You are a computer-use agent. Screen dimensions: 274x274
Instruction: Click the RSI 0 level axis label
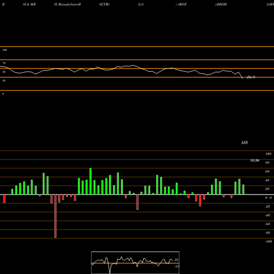click(x=3, y=94)
